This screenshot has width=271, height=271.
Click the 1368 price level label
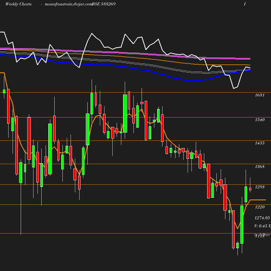260,166
